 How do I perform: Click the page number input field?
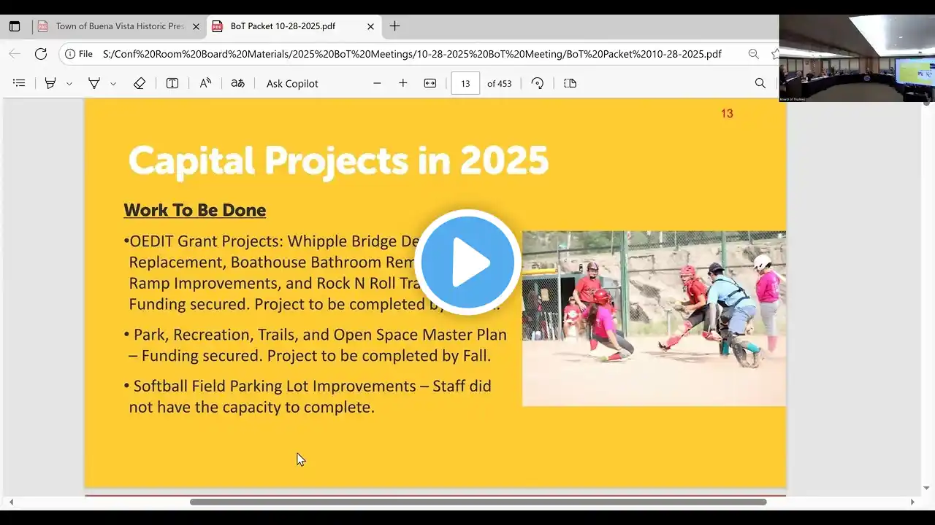coord(465,83)
